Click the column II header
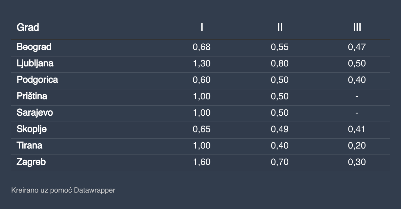This screenshot has width=401, height=209. tap(280, 27)
